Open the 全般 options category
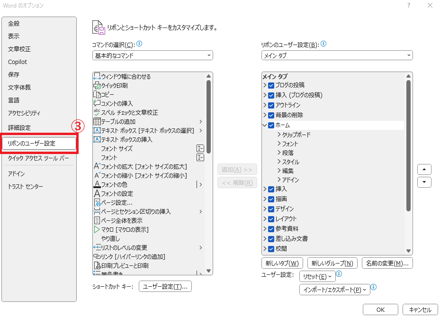 coord(39,24)
